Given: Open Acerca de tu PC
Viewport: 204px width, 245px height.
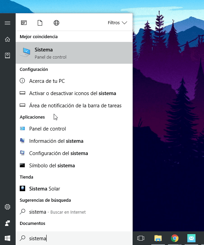Looking at the screenshot, I should (47, 81).
